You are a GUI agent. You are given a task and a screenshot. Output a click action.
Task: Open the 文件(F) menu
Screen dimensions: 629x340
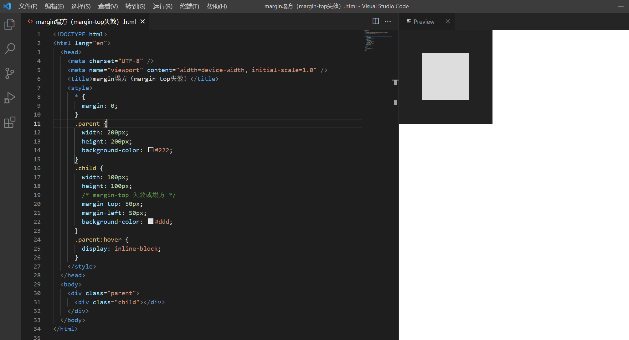(x=28, y=6)
